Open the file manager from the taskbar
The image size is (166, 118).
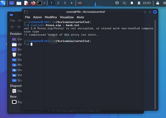19,3
